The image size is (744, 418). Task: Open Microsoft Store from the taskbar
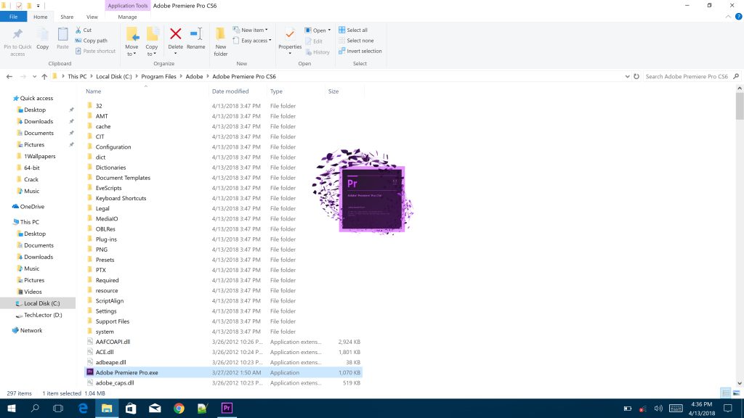(131, 408)
